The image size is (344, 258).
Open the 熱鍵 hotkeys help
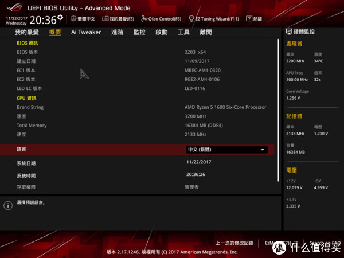pos(254,19)
